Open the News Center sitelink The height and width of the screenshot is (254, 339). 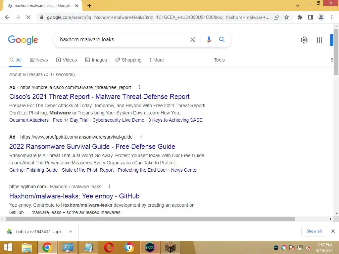coord(184,170)
